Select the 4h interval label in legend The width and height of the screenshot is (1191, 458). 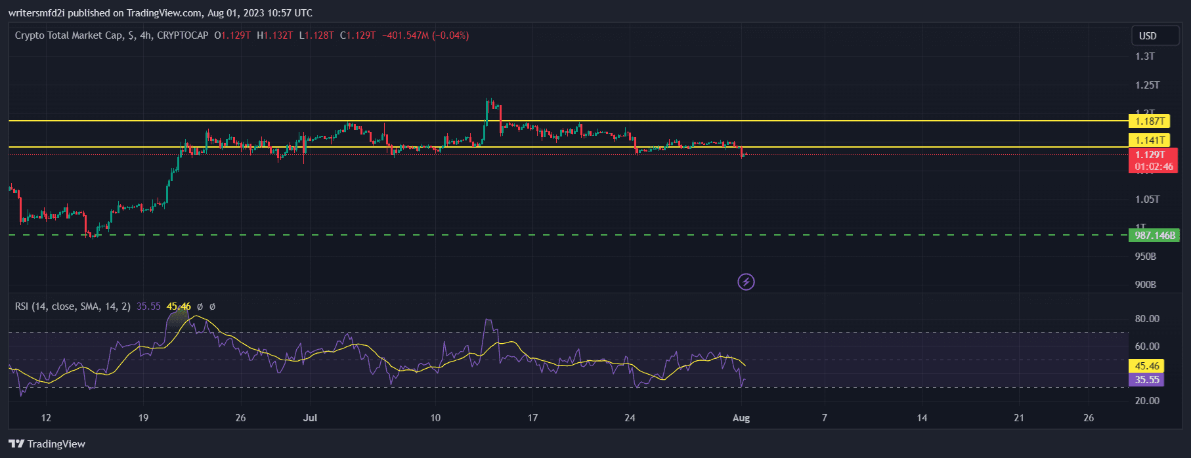click(146, 35)
